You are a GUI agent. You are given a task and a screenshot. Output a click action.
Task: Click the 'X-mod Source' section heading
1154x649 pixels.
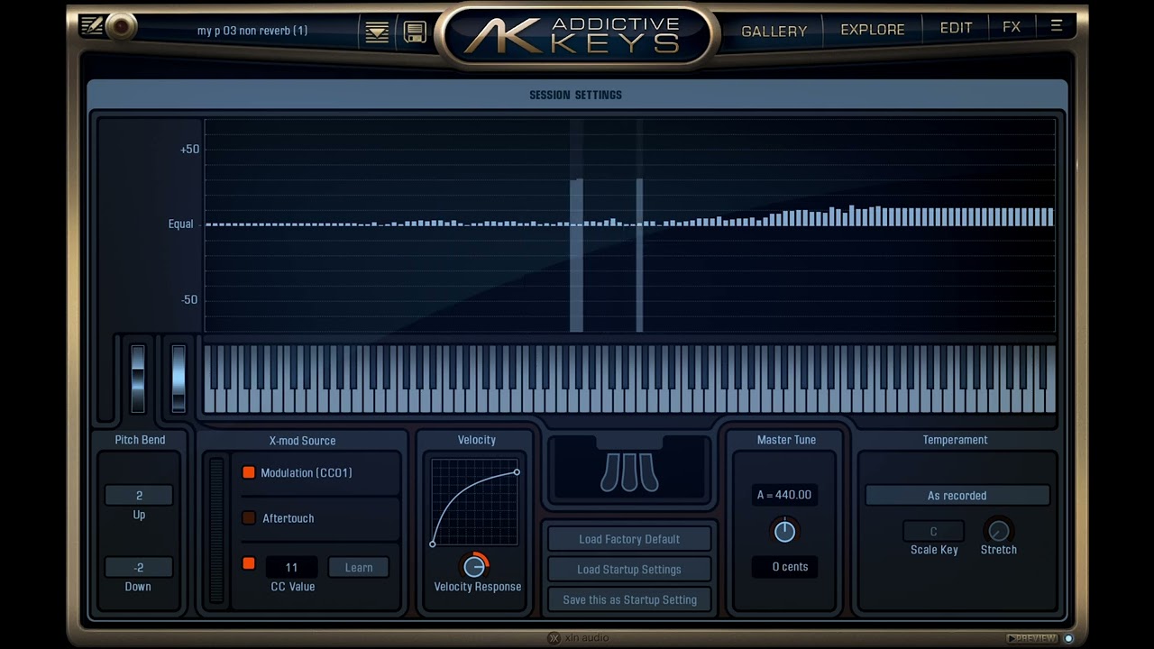pyautogui.click(x=302, y=441)
